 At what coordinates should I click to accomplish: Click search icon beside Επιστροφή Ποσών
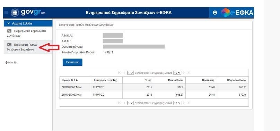pos(9,45)
